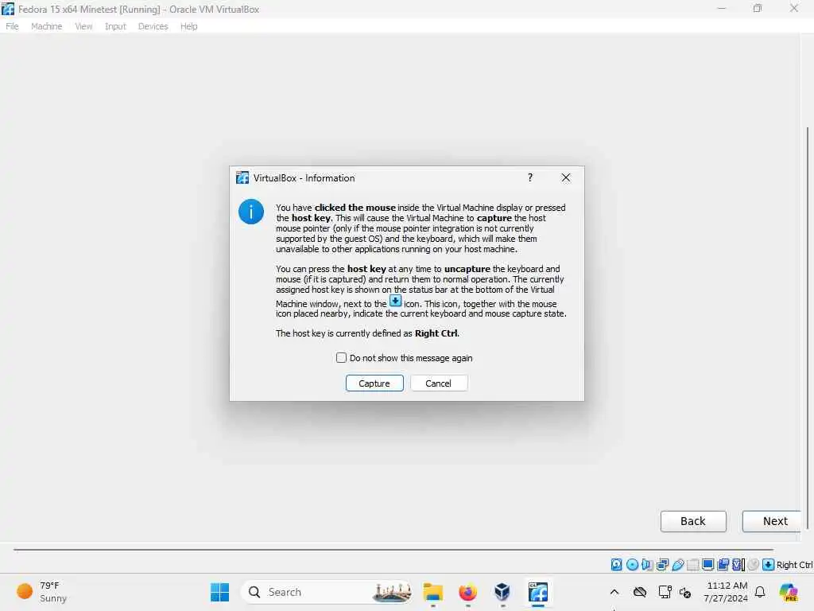Viewport: 814px width, 611px height.
Task: Click the blue information icon in the dialog
Action: tap(251, 212)
